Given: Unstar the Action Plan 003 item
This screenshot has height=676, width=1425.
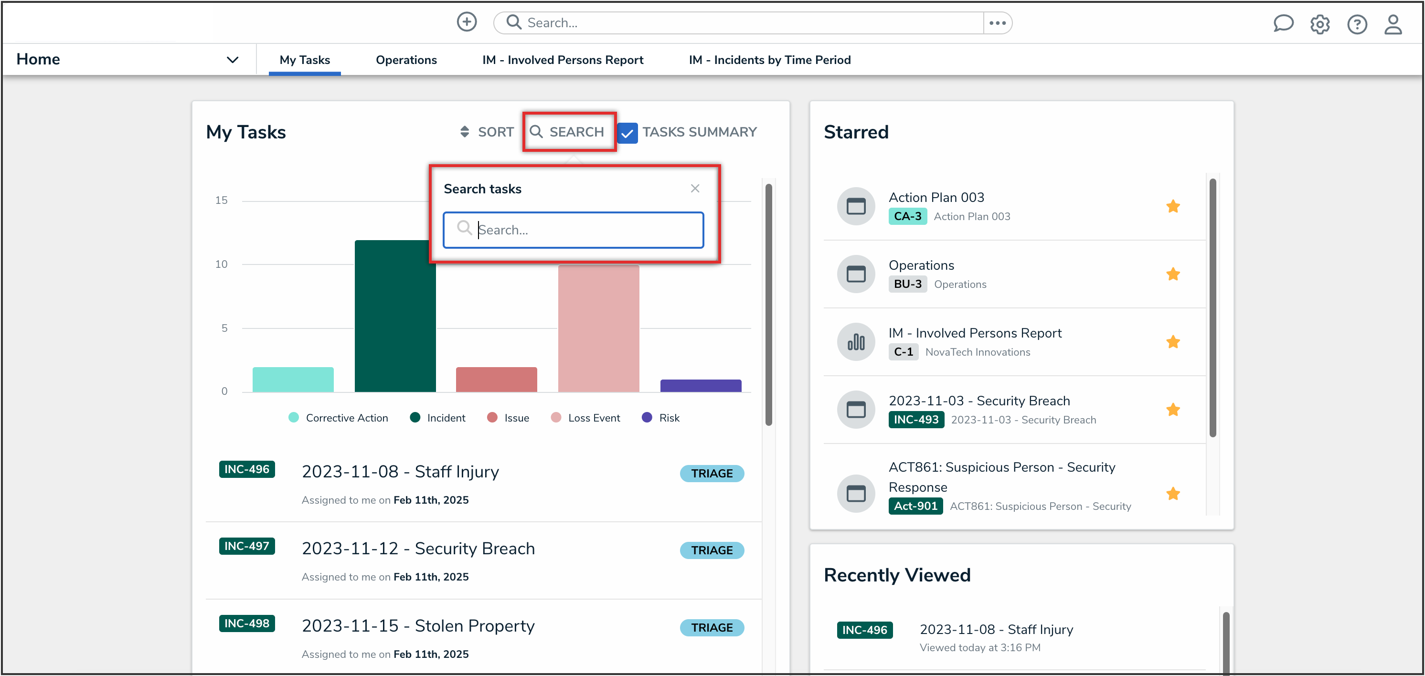Looking at the screenshot, I should click(1173, 207).
